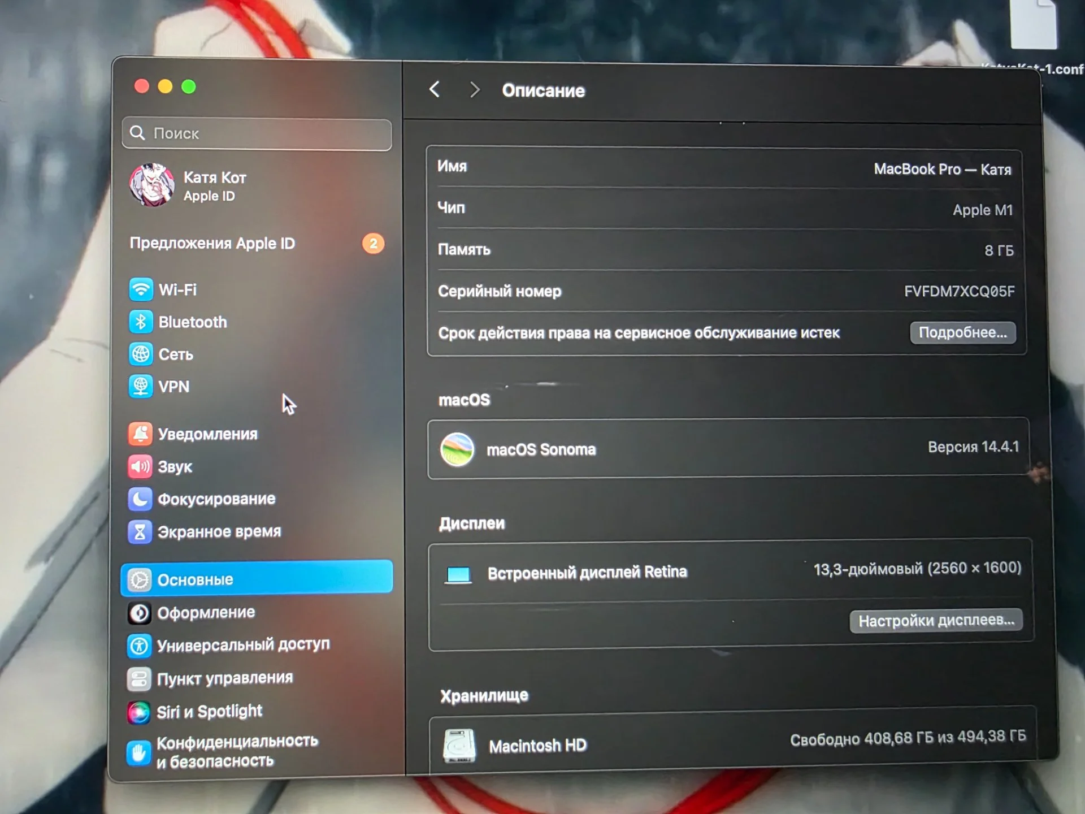
Task: Click the Катя Кот Apple ID name
Action: click(215, 178)
